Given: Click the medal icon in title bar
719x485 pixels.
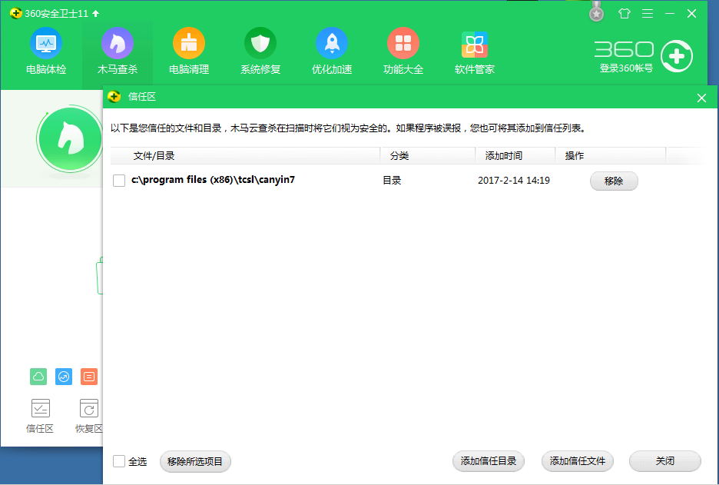Looking at the screenshot, I should coord(596,12).
